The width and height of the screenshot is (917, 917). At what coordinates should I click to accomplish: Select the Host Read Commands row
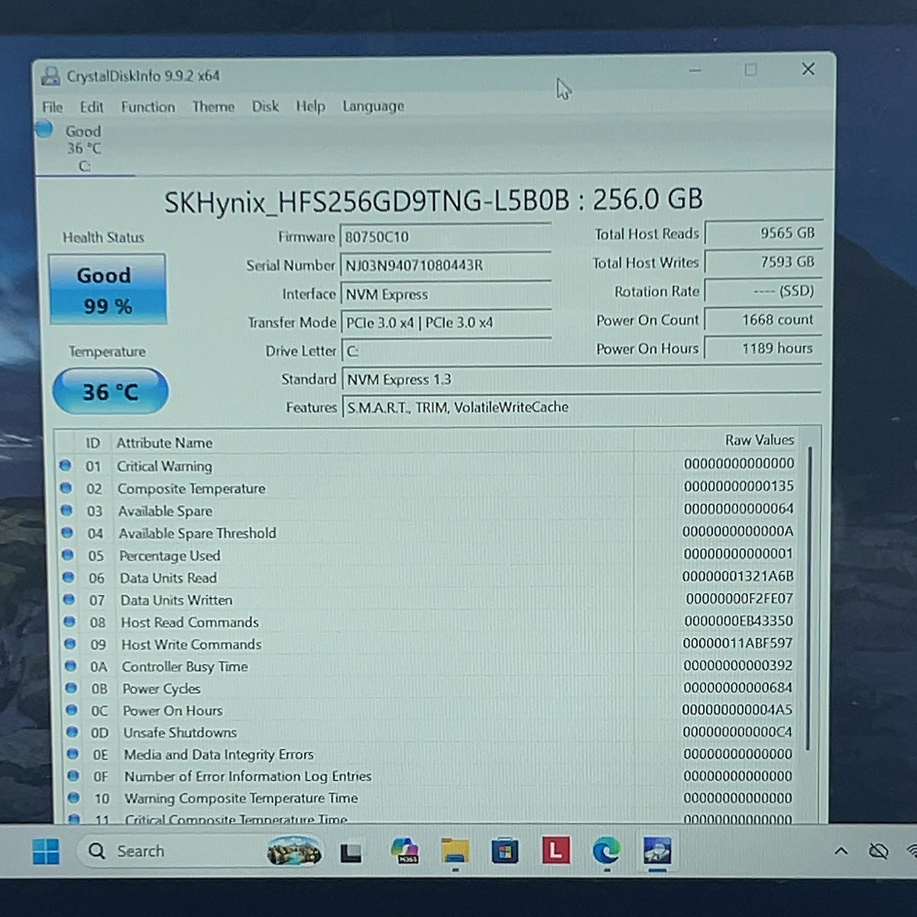tap(428, 622)
